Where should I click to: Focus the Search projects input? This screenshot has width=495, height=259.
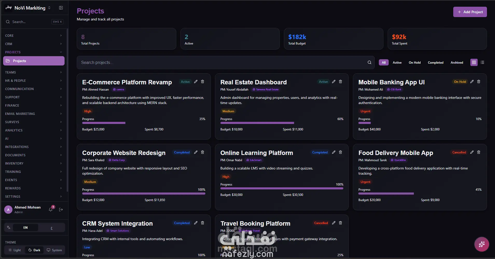226,62
